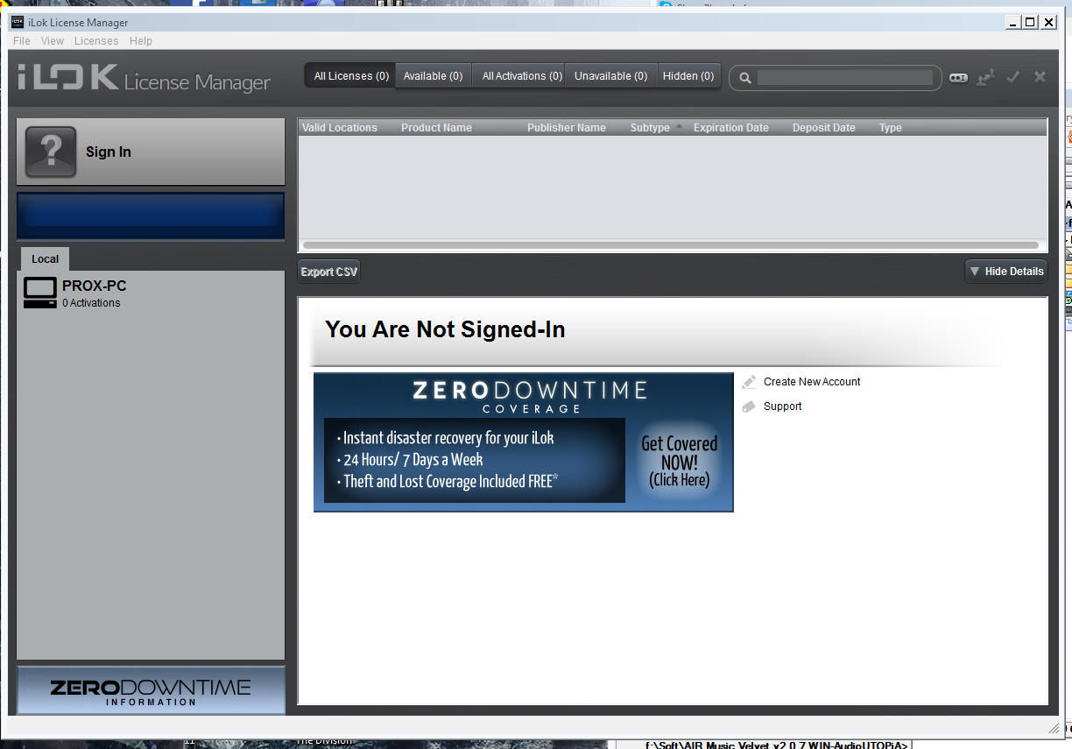Click the Activate checkmark icon
Image resolution: width=1072 pixels, height=749 pixels.
pyautogui.click(x=1013, y=77)
